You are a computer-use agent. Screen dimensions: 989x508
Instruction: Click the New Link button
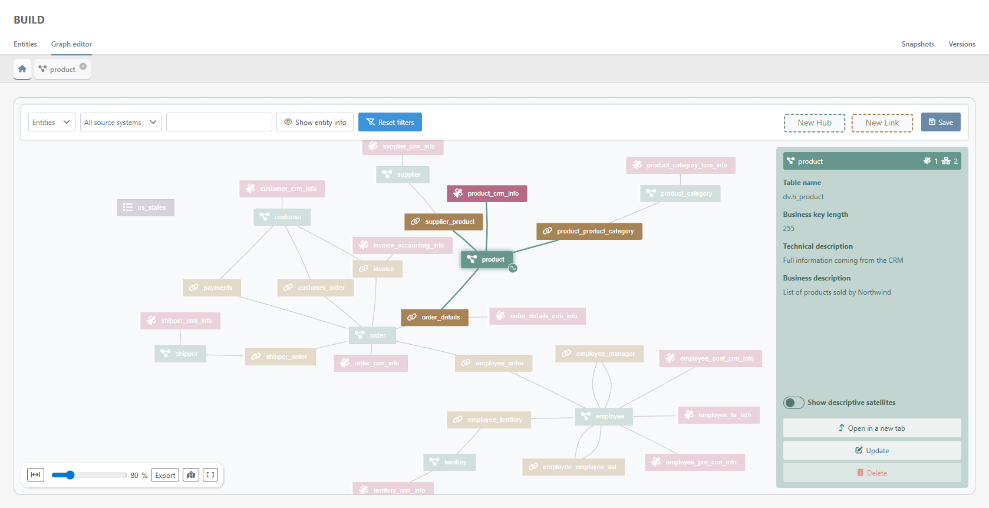click(x=882, y=123)
